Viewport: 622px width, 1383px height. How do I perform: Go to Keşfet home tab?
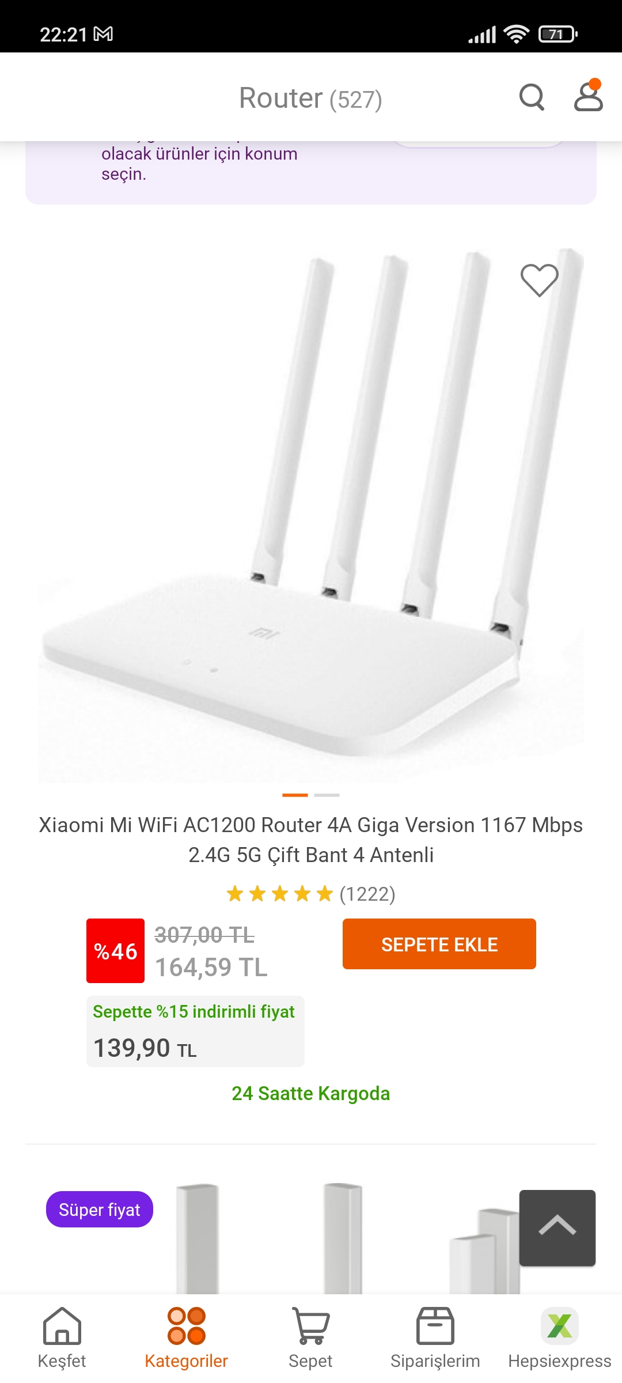(62, 1338)
